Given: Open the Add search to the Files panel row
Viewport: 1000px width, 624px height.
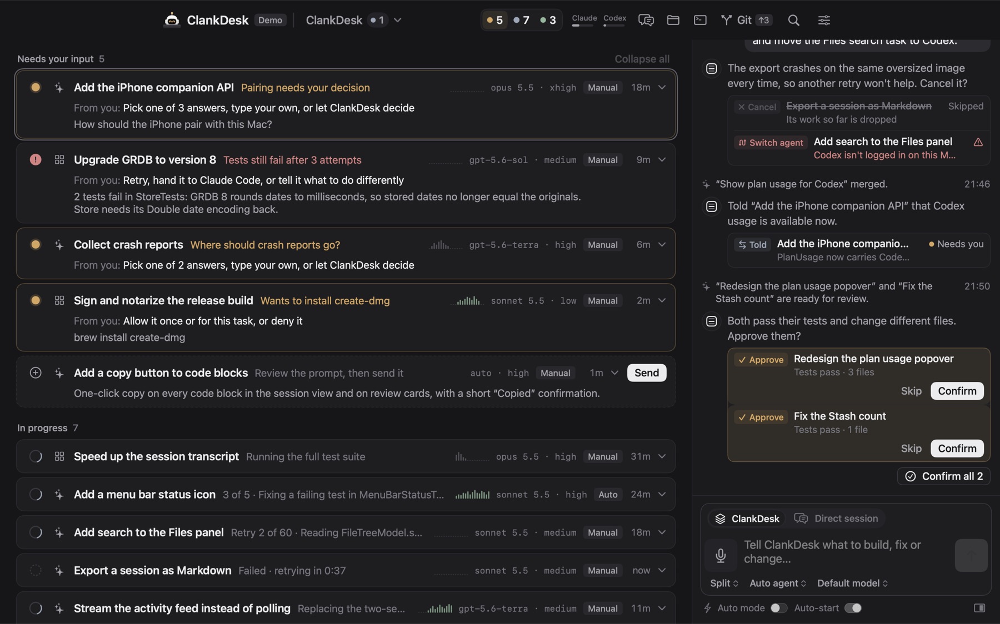Looking at the screenshot, I should pos(346,532).
